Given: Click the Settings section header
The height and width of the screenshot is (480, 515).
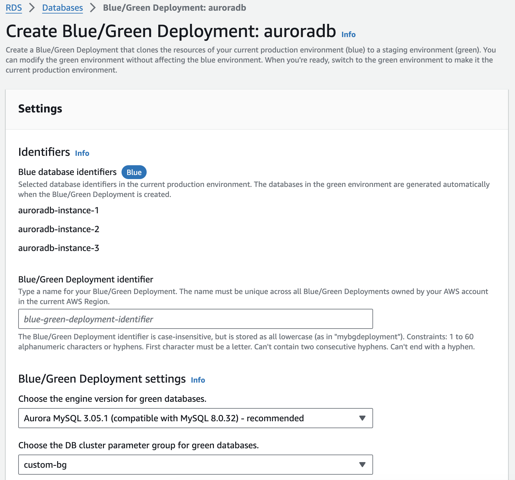Looking at the screenshot, I should pyautogui.click(x=40, y=109).
